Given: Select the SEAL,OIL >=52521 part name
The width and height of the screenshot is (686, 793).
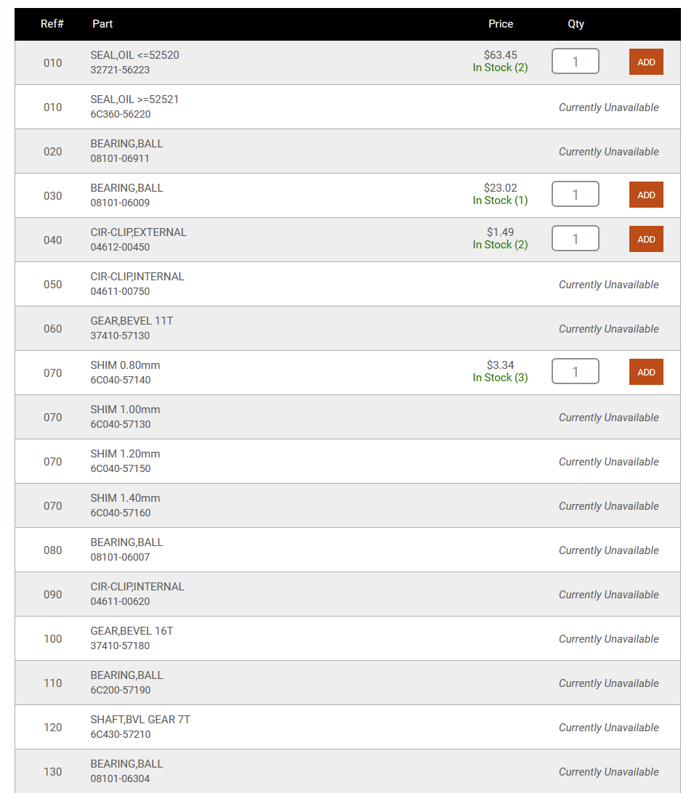Looking at the screenshot, I should 134,99.
